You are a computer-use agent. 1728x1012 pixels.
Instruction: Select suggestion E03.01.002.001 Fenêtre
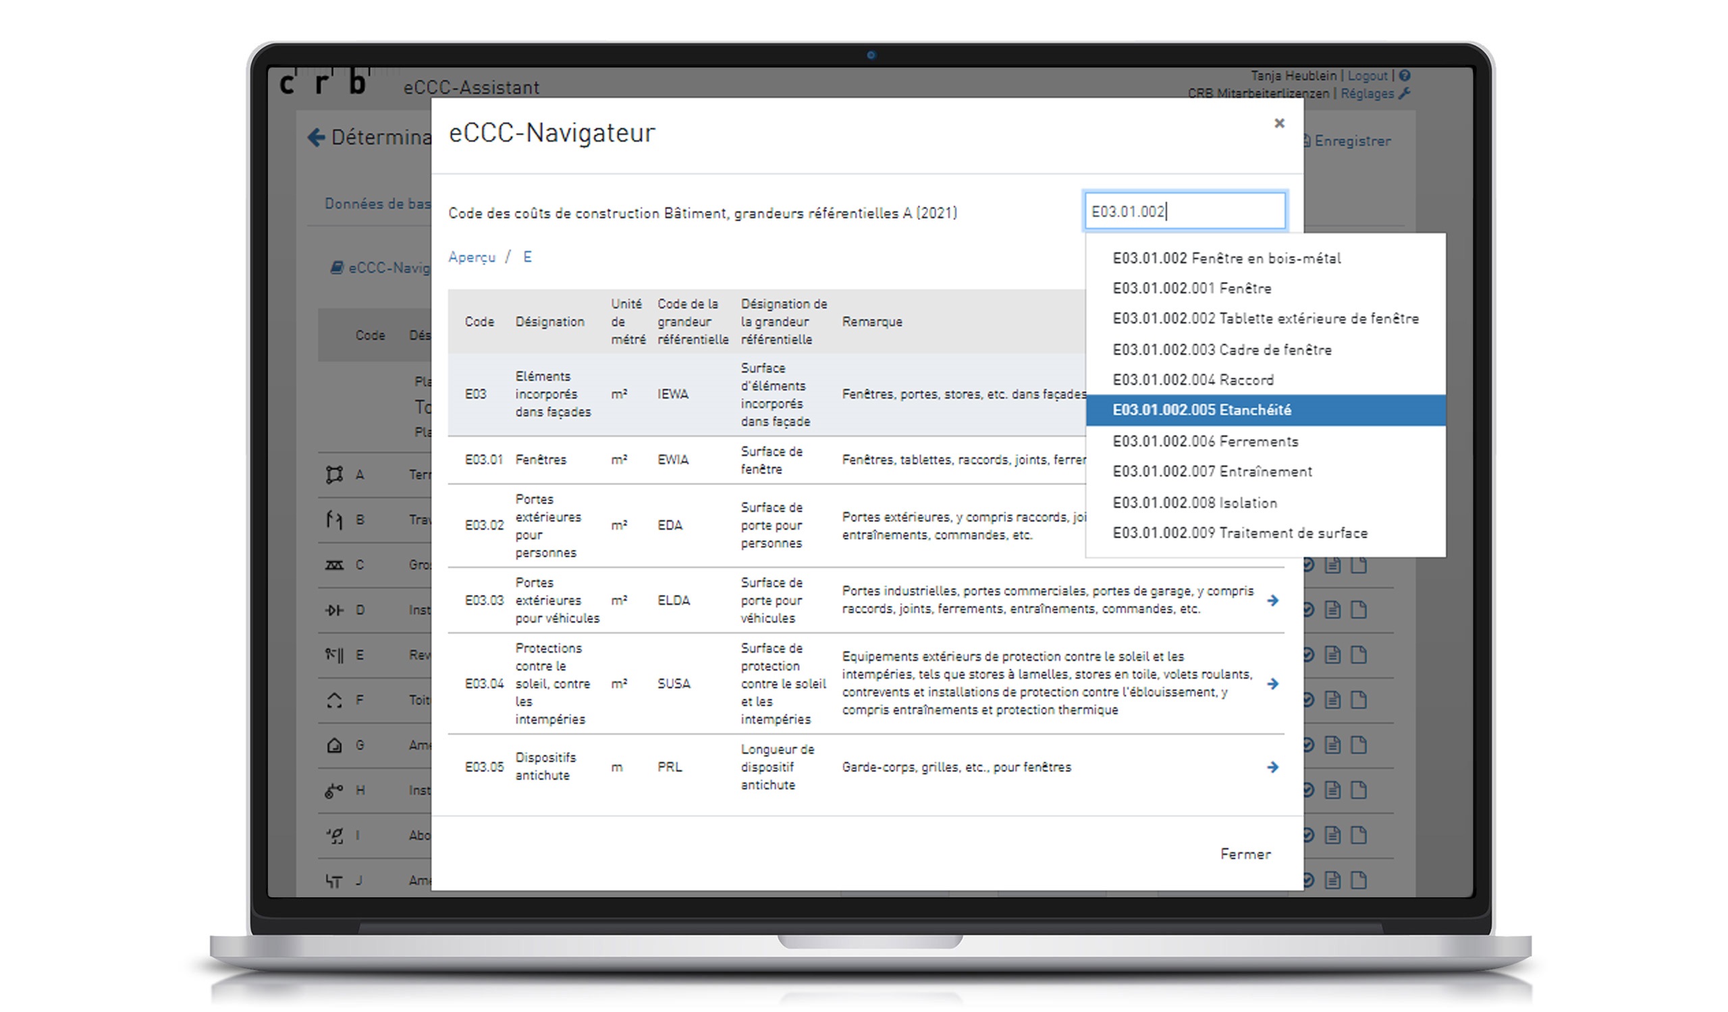click(x=1266, y=289)
